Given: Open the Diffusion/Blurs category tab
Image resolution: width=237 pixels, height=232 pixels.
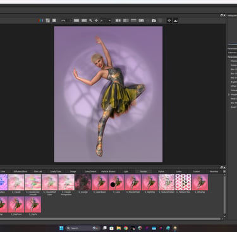Looking at the screenshot, I should click(x=20, y=171).
